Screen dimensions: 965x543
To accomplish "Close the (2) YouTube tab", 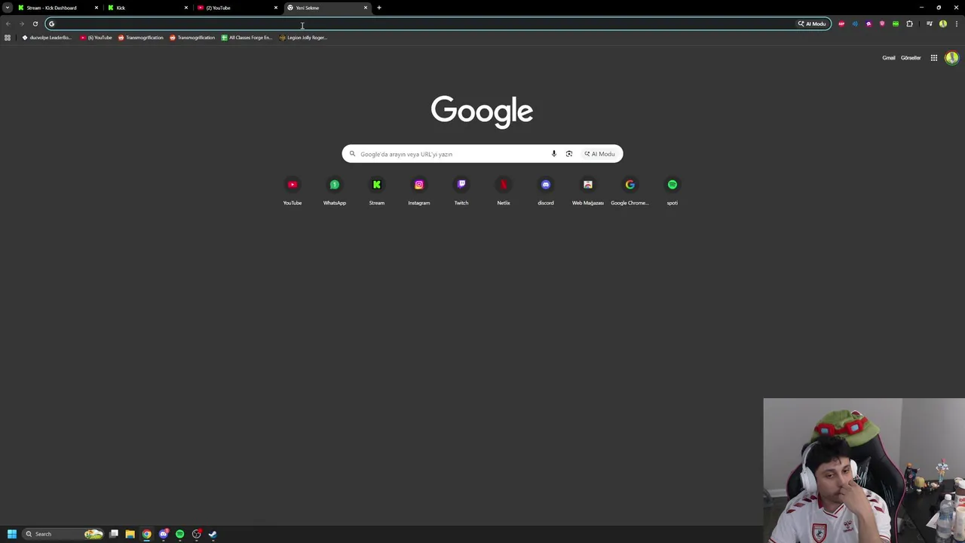I will pos(276,8).
